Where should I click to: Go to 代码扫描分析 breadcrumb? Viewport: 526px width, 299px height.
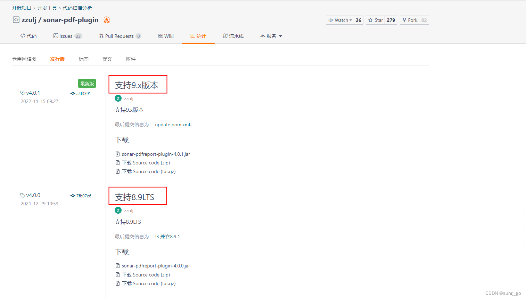pyautogui.click(x=77, y=8)
